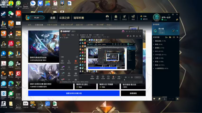
Task: Open the 黎明与黑夜系列皮肤 banner
Action: [44, 47]
